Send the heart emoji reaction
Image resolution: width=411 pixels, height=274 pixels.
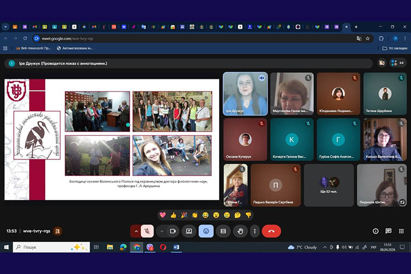click(162, 215)
